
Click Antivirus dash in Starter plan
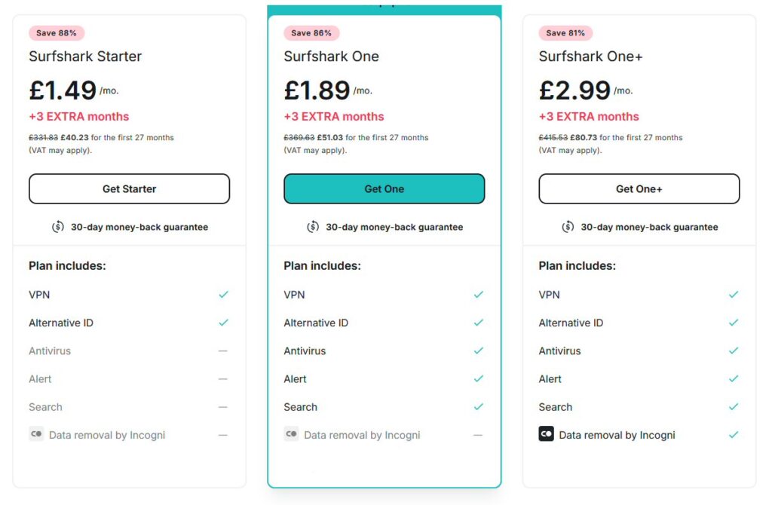click(223, 351)
